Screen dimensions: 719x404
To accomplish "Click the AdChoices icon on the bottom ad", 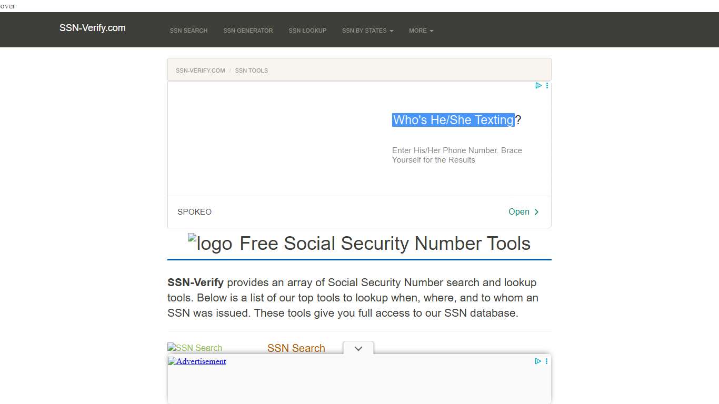I will click(537, 361).
